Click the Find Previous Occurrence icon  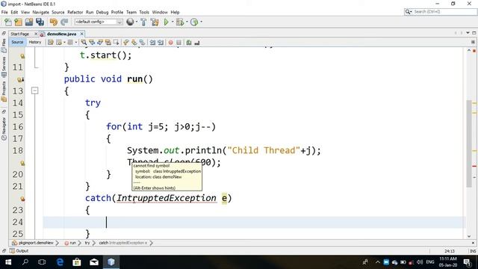(92, 43)
